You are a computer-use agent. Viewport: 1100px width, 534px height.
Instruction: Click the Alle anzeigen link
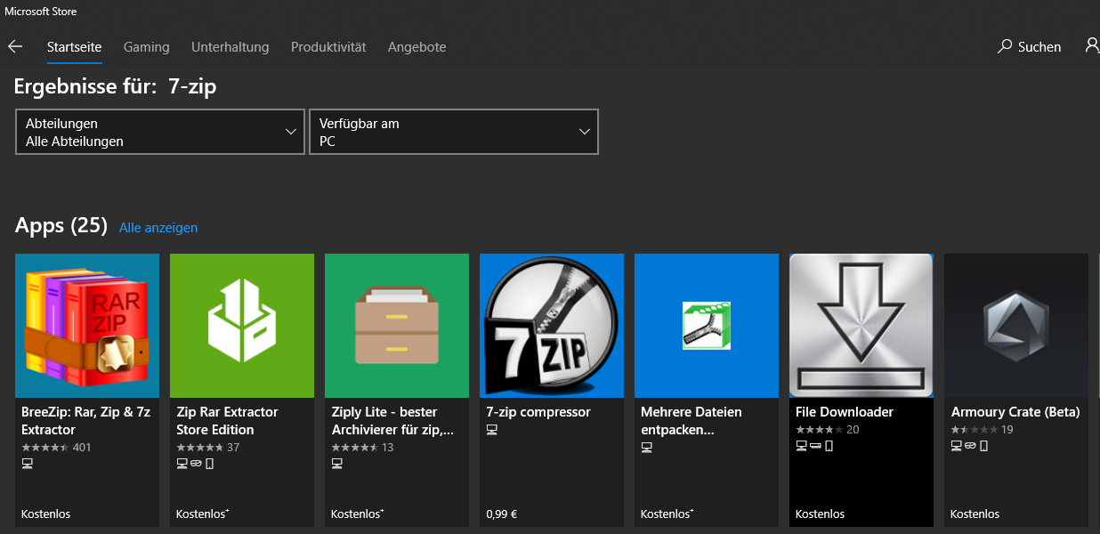[x=158, y=228]
